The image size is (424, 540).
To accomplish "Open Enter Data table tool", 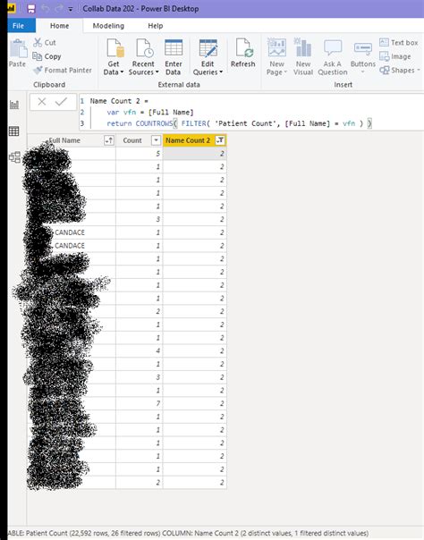I will click(x=174, y=57).
